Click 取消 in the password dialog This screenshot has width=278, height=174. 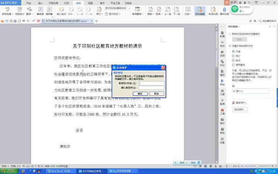tap(156, 94)
